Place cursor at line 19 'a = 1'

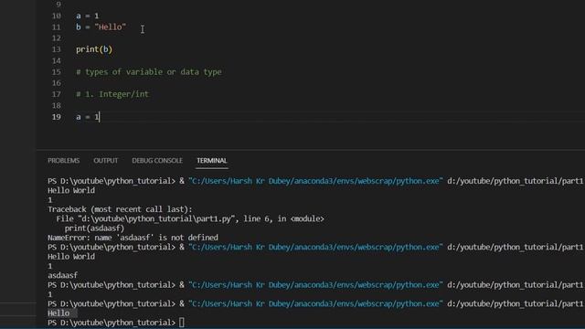coord(88,117)
